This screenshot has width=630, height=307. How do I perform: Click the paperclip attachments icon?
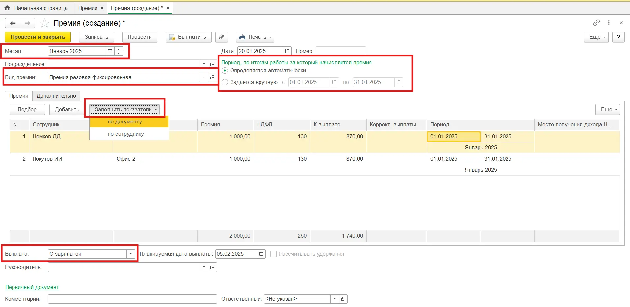tap(222, 37)
